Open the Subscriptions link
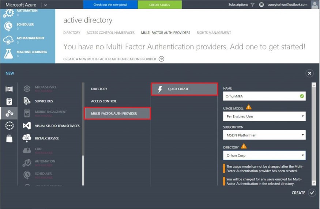The image size is (320, 209). click(238, 4)
